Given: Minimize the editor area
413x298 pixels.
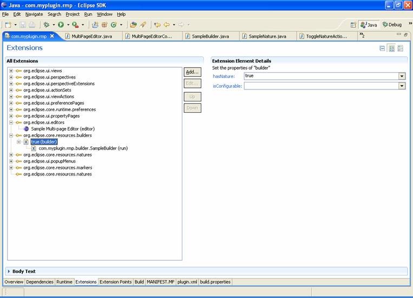Looking at the screenshot, I should 399,34.
